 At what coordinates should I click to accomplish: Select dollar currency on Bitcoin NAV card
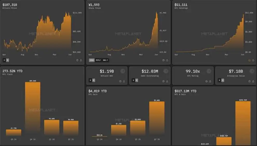94,80
